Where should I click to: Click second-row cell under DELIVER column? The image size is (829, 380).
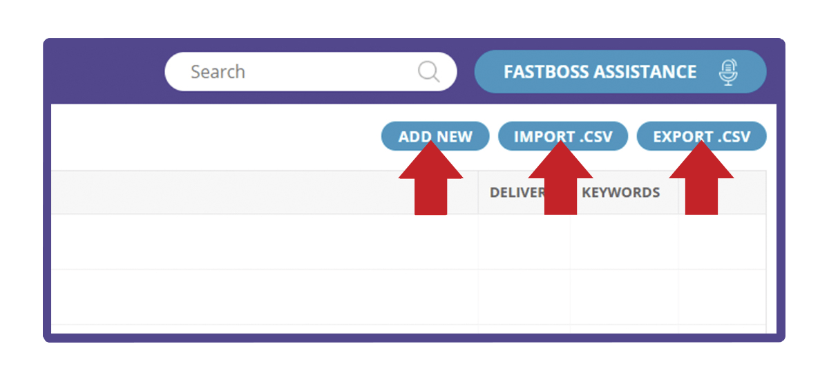point(524,297)
